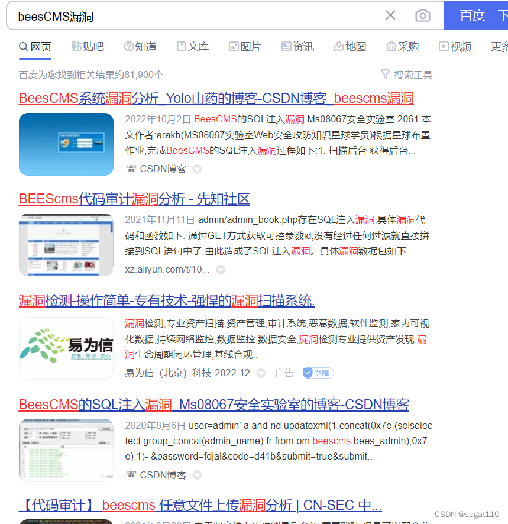Click CSDN博客 source under Ms08067 result

click(163, 475)
